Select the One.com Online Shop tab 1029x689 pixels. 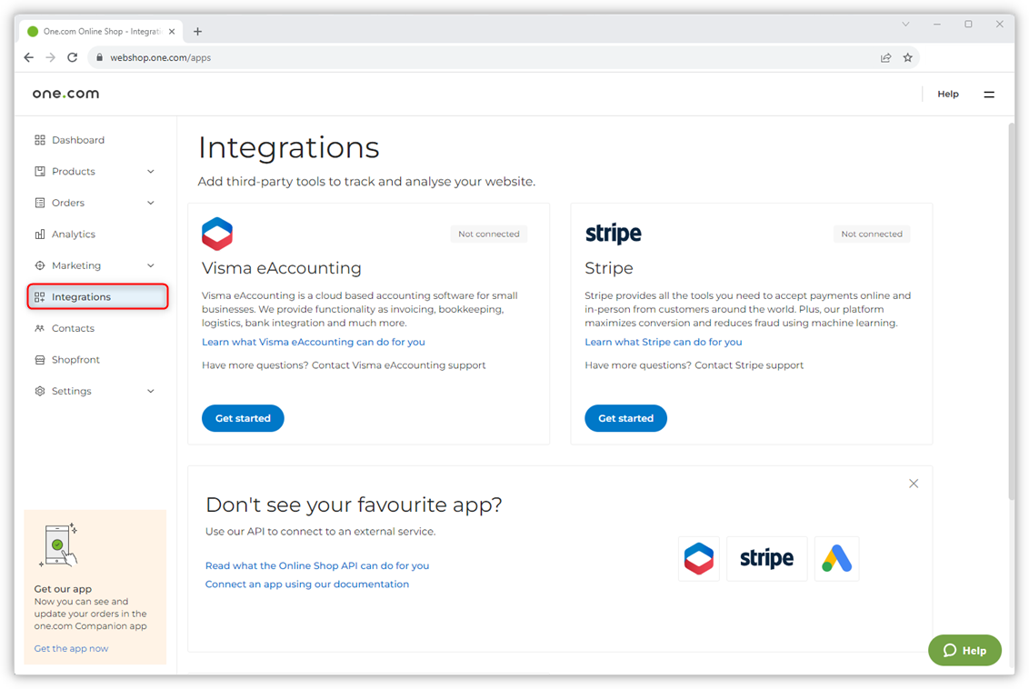click(x=102, y=32)
